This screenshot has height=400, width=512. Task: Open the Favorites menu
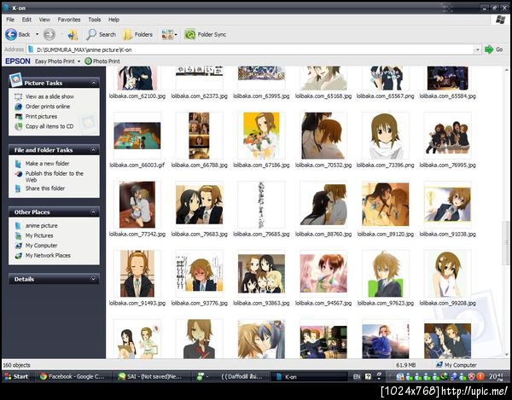tap(69, 20)
